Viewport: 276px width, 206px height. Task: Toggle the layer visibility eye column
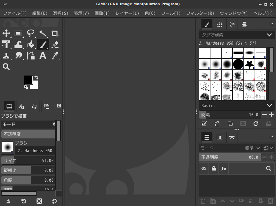pos(204,169)
